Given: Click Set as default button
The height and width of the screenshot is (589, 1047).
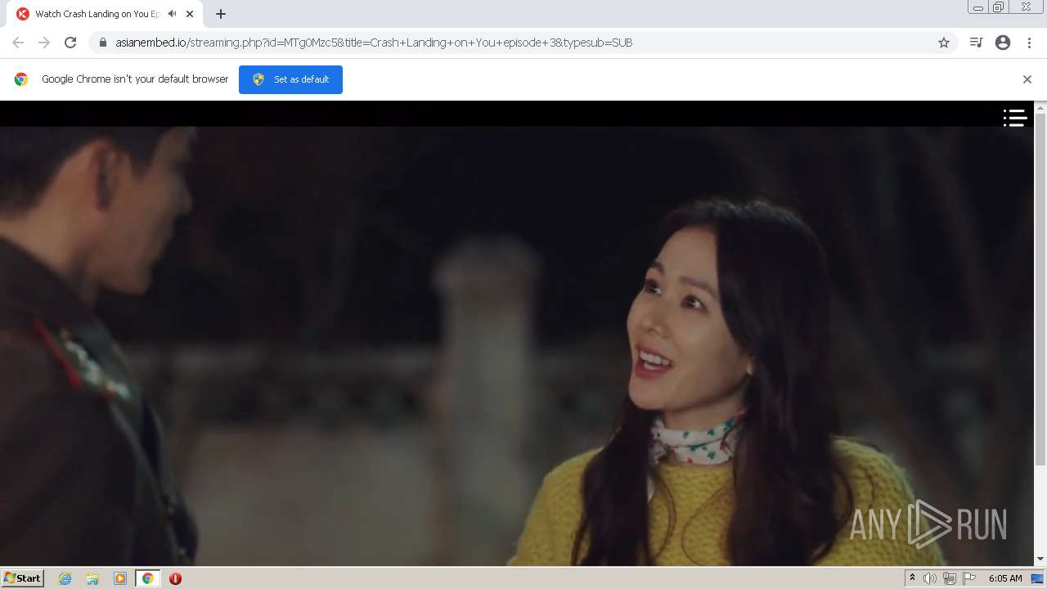Looking at the screenshot, I should [290, 79].
